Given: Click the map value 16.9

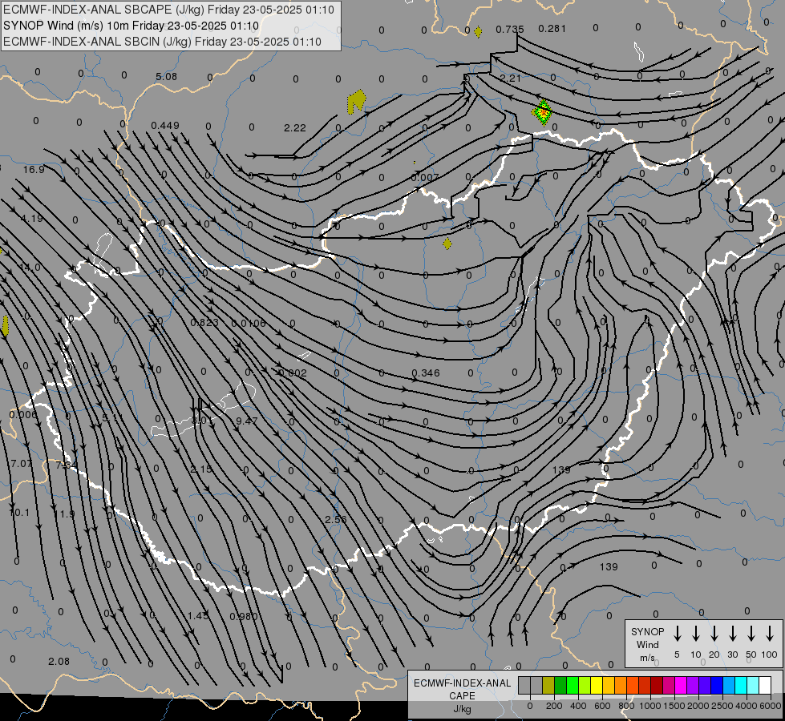Looking at the screenshot, I should 34,170.
